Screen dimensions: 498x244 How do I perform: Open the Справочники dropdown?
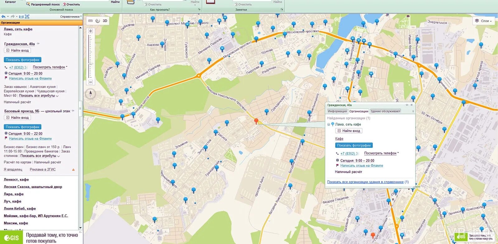point(71,17)
